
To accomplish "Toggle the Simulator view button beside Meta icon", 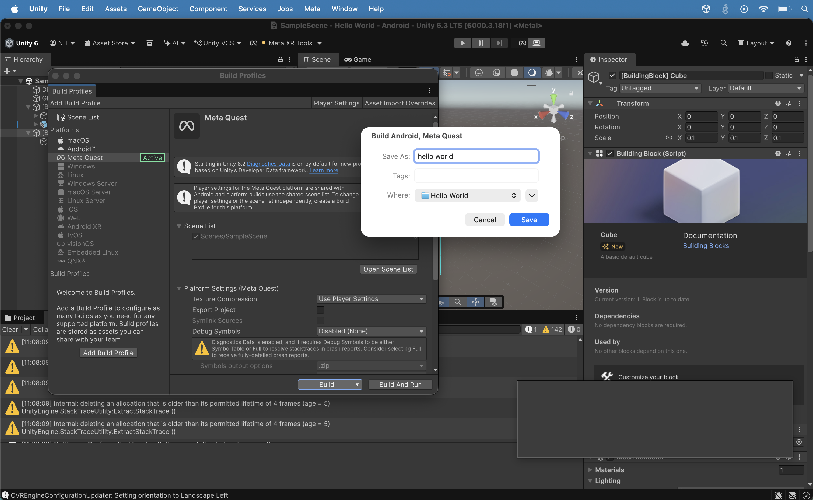I will (x=537, y=43).
